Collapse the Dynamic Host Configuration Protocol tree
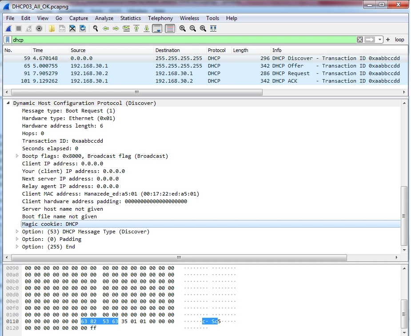This screenshot has height=336, width=411. 8,103
